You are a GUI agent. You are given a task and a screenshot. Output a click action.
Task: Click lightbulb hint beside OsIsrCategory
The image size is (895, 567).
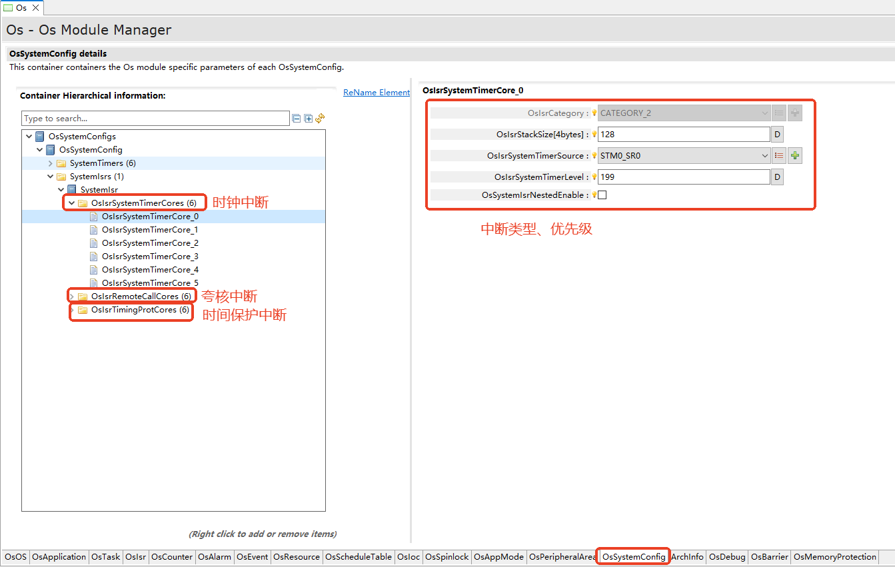(594, 113)
